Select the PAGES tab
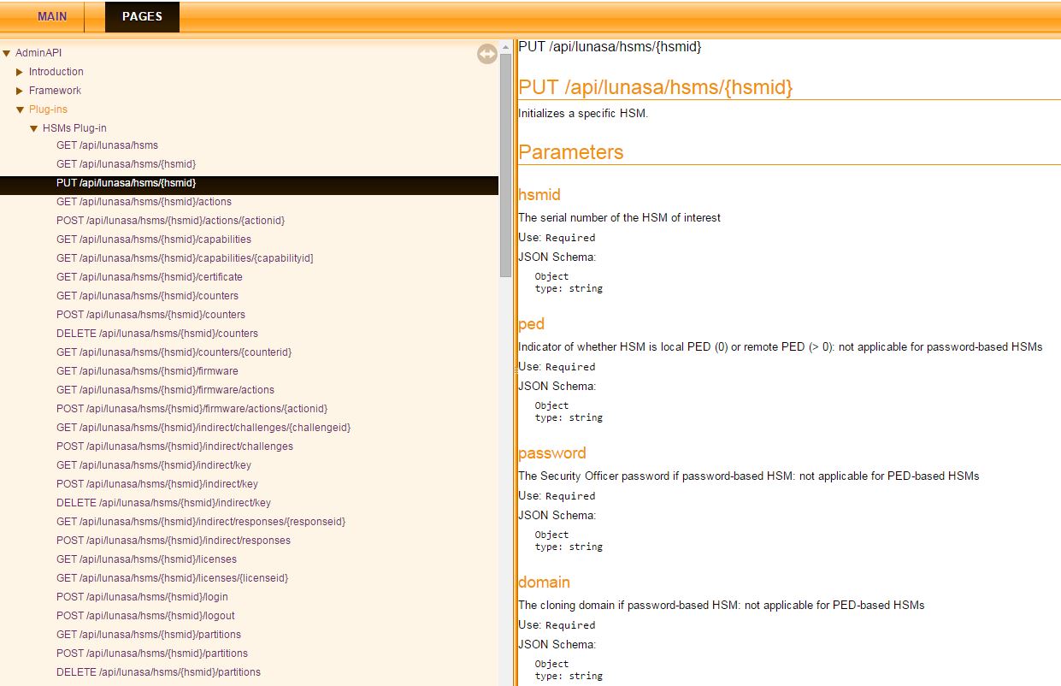Image resolution: width=1061 pixels, height=686 pixels. tap(142, 16)
